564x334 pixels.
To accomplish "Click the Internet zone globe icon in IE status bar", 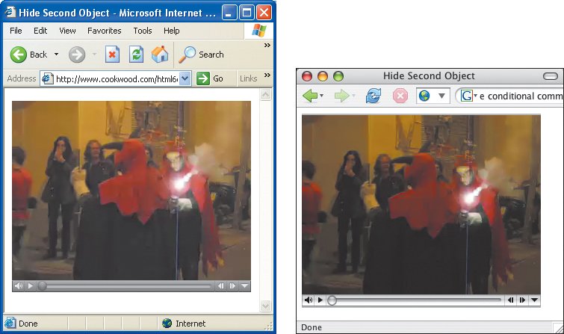I will (167, 324).
